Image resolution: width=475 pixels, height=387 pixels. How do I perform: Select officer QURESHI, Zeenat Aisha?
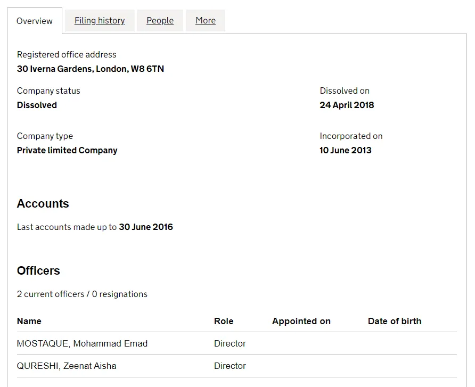[x=67, y=366]
